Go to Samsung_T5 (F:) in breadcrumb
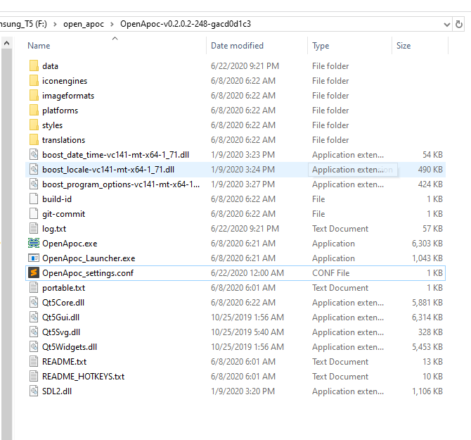This screenshot has height=440, width=471. 23,24
